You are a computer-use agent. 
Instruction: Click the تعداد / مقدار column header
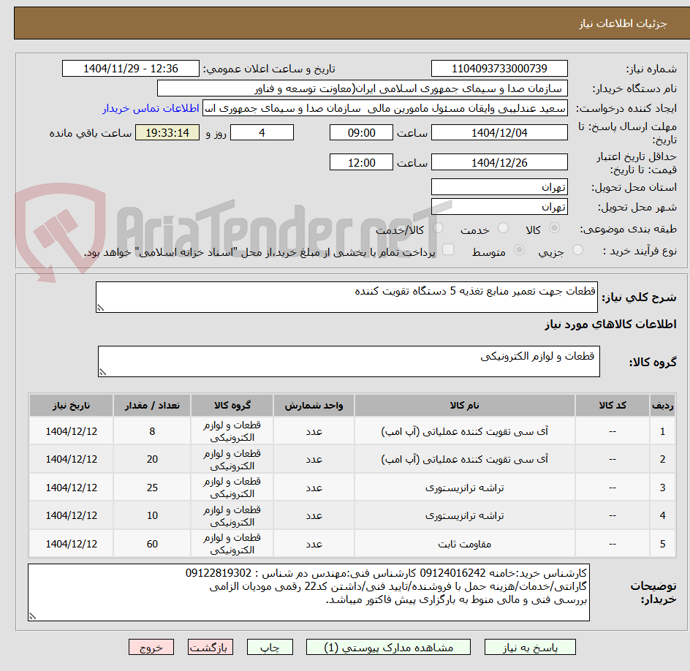point(152,405)
